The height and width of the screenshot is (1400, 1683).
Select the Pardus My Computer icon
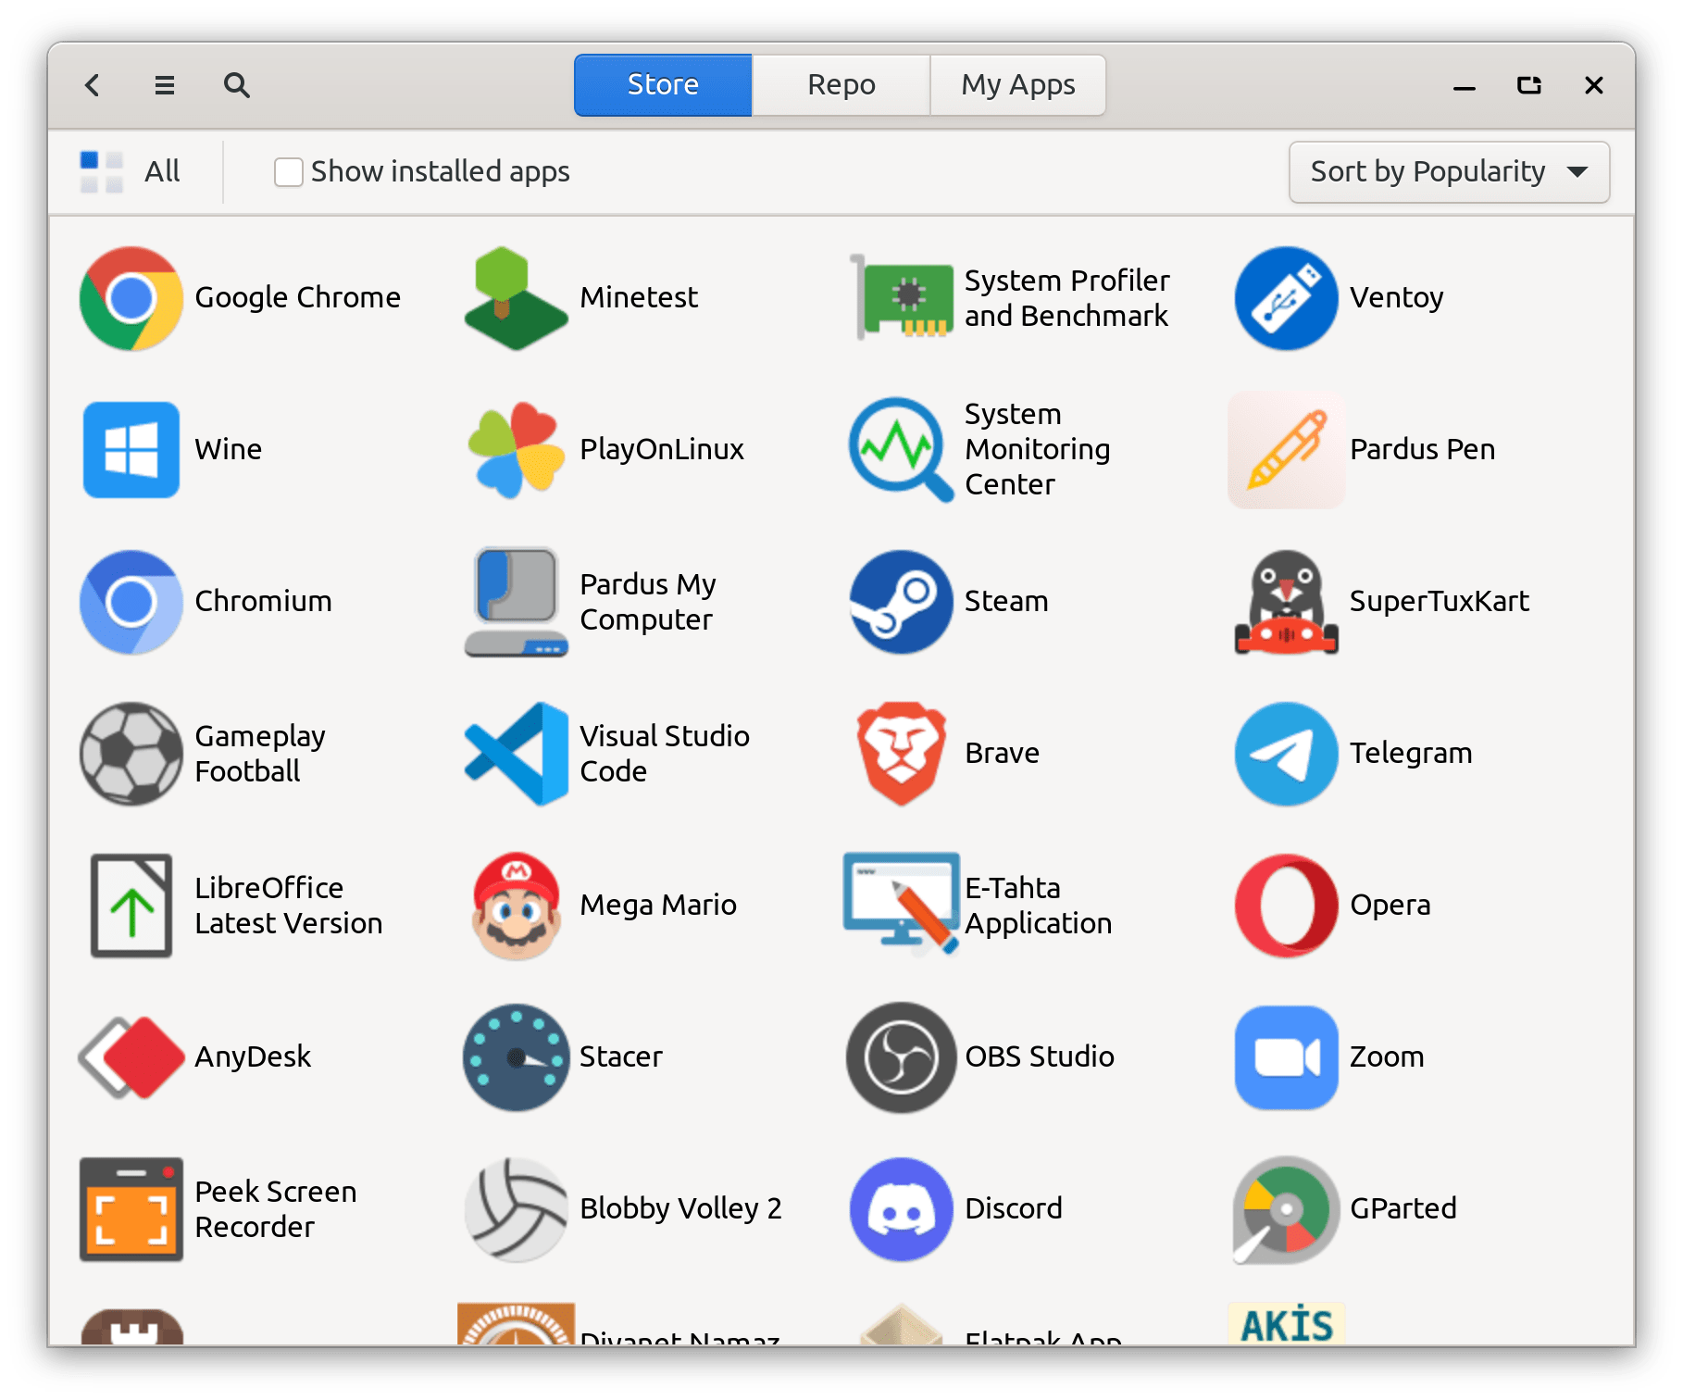[516, 602]
